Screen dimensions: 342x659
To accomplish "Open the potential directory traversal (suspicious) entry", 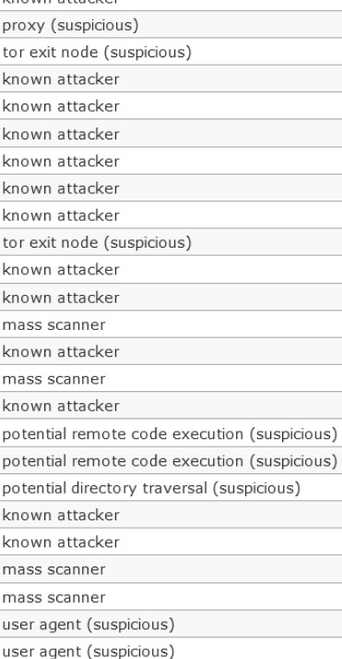I will click(x=171, y=487).
